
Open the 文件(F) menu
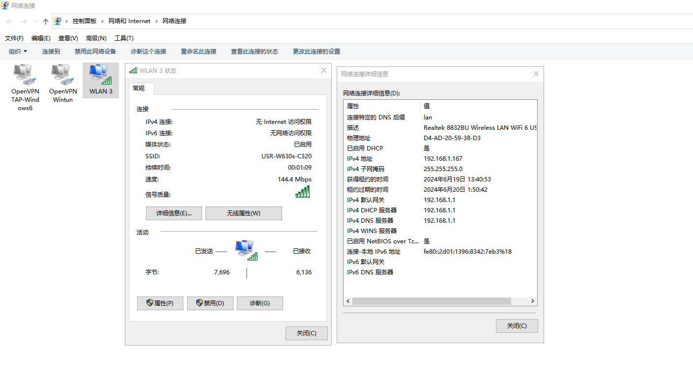[x=14, y=38]
